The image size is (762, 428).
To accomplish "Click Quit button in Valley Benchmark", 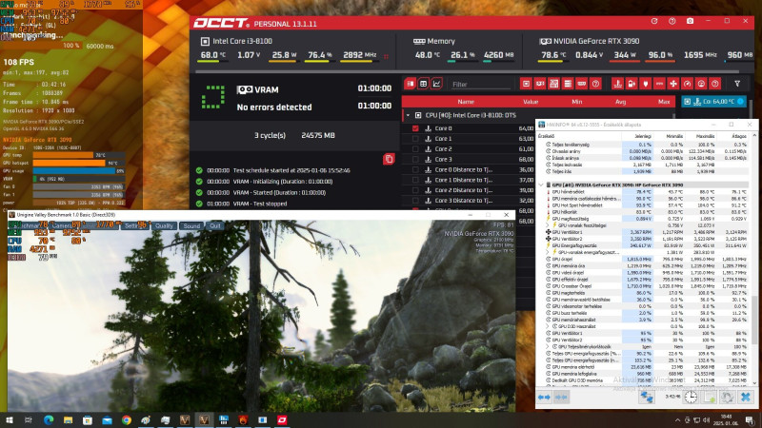I will coord(215,226).
